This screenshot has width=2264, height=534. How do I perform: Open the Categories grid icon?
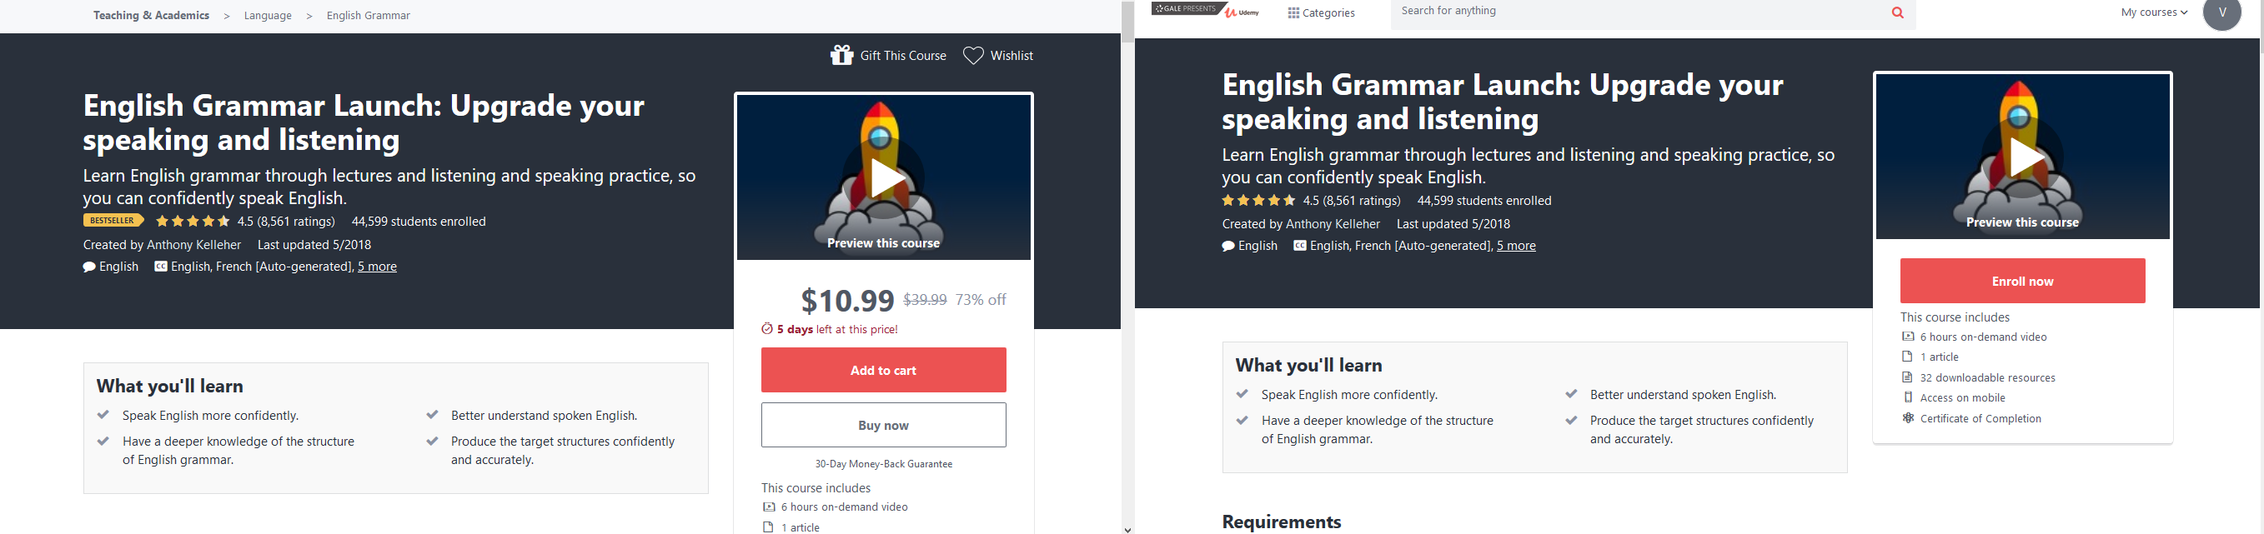(1293, 13)
